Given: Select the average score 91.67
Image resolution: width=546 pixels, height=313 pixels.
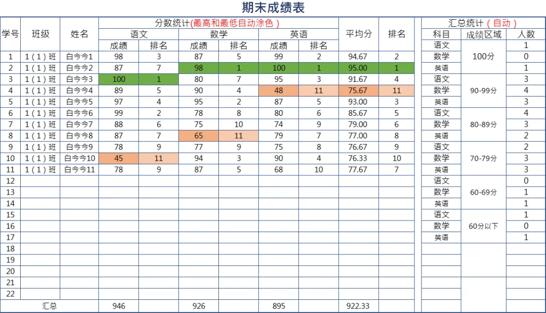Looking at the screenshot, I should point(358,79).
